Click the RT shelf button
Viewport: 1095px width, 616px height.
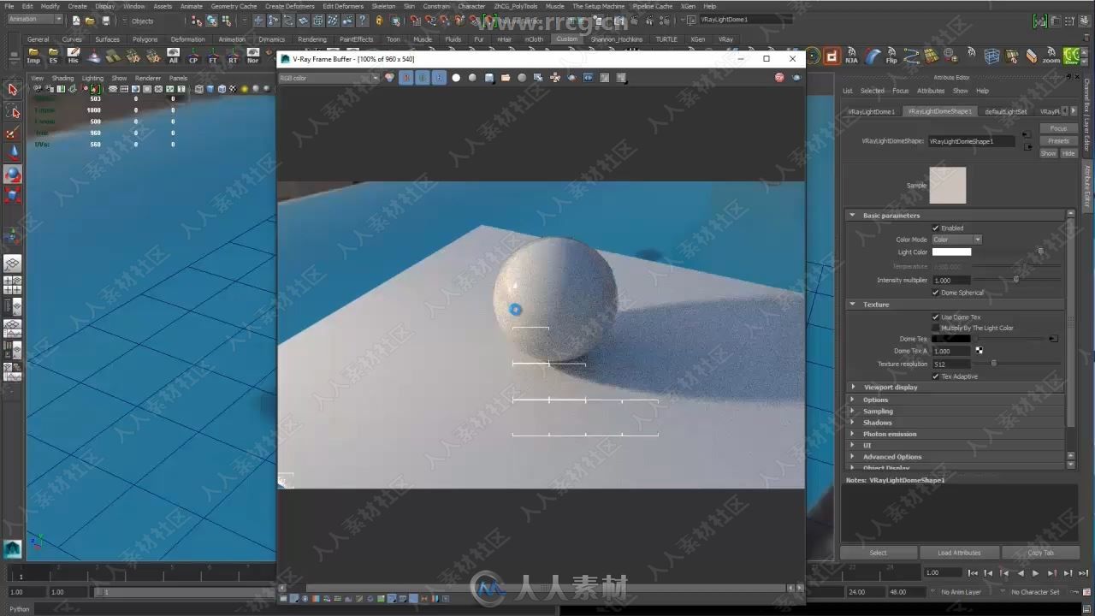coord(233,56)
